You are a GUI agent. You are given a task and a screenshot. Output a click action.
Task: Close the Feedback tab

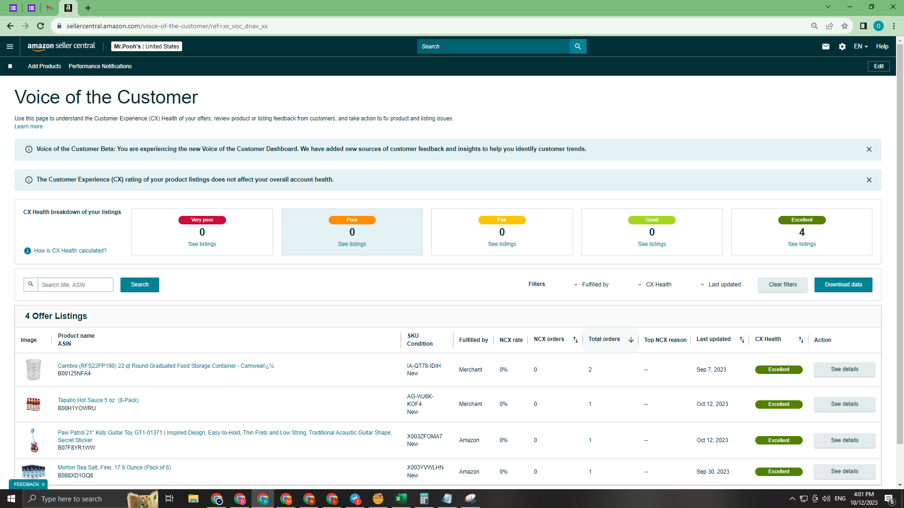[x=43, y=484]
